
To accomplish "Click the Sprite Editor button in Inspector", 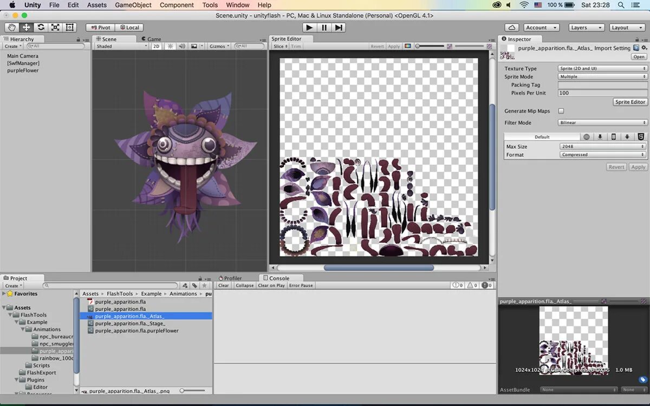I will (630, 102).
